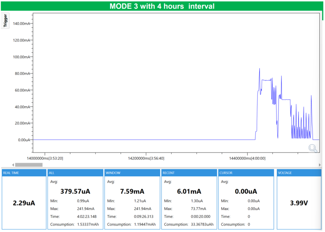This screenshot has width=325, height=232.
Task: Click the 7.59mA average in WINDOW panel
Action: [132, 191]
